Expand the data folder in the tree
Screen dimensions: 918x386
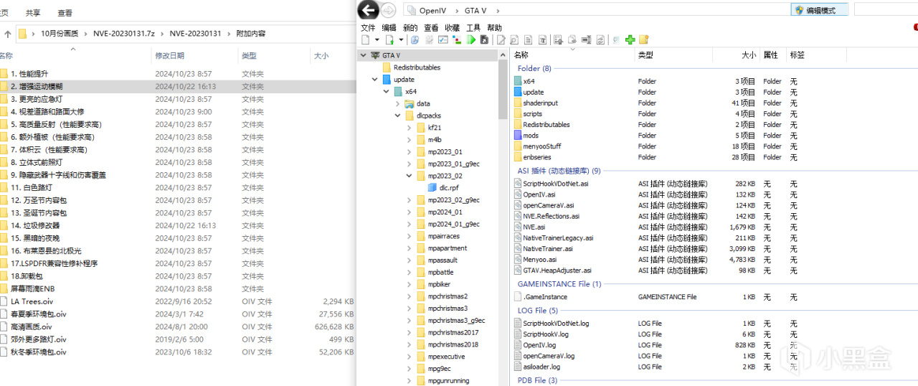(398, 103)
